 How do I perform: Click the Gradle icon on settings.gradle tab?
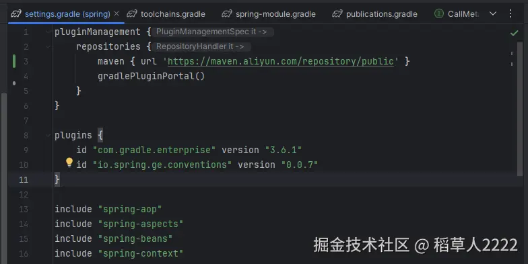click(x=16, y=13)
